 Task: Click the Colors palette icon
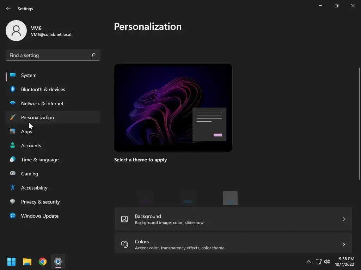[124, 244]
